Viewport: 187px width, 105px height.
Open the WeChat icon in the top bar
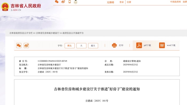point(57,2)
